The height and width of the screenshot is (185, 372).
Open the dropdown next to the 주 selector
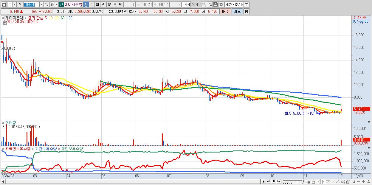[14, 4]
